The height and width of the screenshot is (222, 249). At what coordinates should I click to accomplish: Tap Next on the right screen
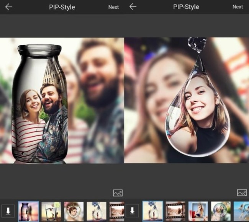pyautogui.click(x=238, y=7)
